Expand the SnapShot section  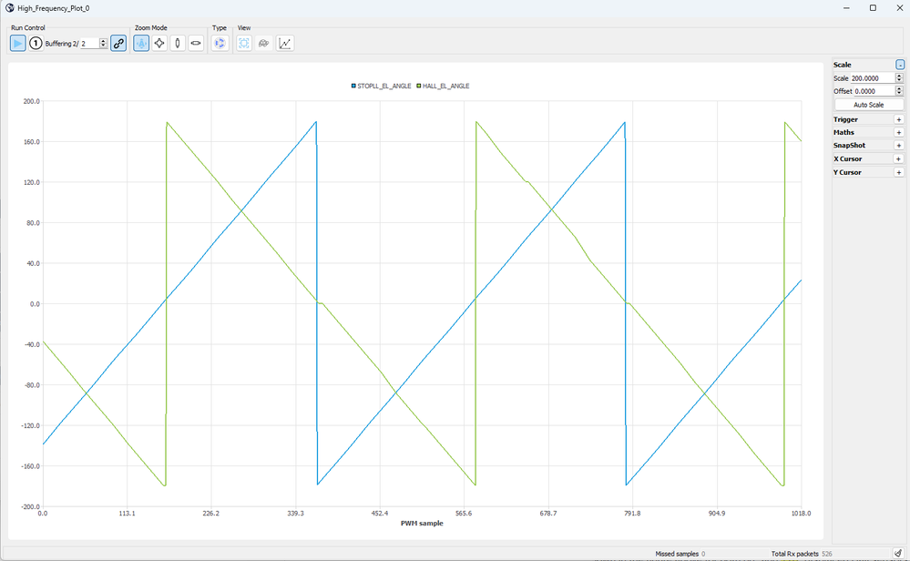899,146
